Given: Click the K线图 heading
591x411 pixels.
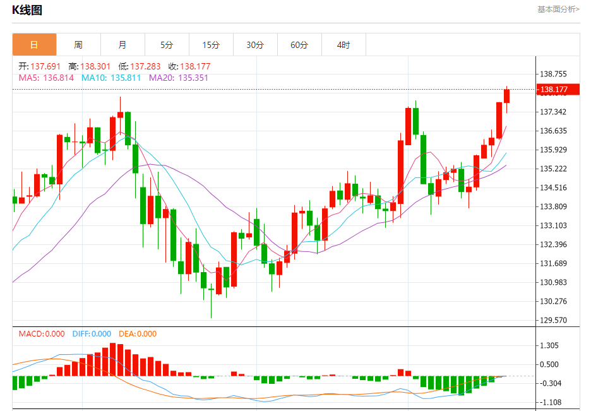Looking at the screenshot, I should tap(27, 10).
